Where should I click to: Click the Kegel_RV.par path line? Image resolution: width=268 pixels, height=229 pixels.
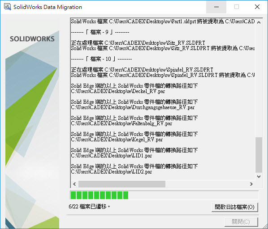tap(117, 140)
